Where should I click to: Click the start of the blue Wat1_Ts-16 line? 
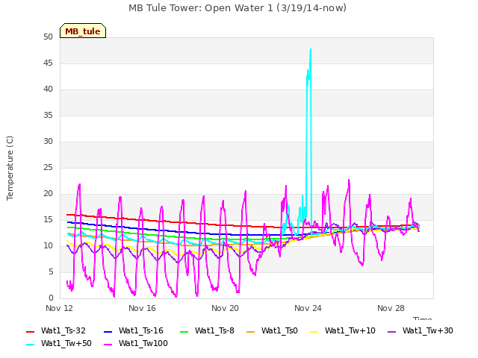pyautogui.click(x=68, y=222)
